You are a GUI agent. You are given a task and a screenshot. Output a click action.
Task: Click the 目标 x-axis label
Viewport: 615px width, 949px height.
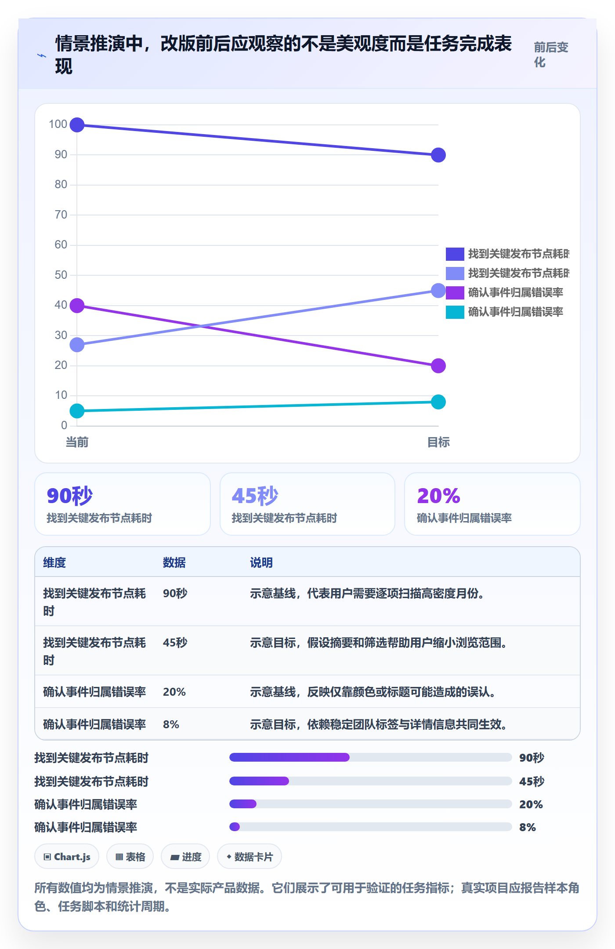point(438,442)
